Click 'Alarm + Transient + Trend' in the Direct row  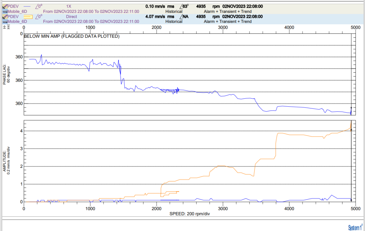pyautogui.click(x=228, y=21)
